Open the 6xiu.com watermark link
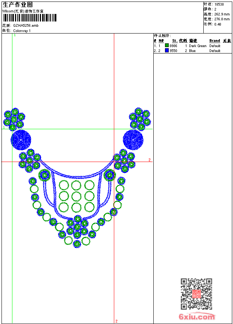This screenshot has height=324, width=233. coord(197,317)
